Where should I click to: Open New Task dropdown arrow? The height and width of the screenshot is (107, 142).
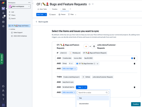(45, 14)
